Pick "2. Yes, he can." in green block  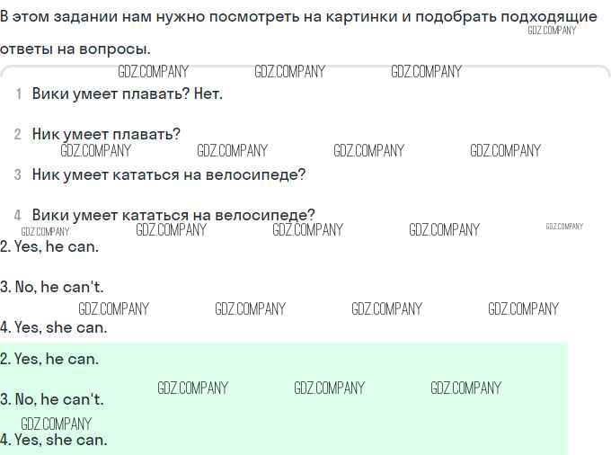click(49, 359)
